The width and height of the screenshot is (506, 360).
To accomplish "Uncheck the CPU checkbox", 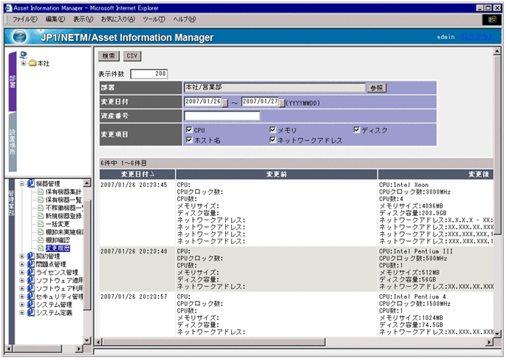I will pyautogui.click(x=189, y=130).
